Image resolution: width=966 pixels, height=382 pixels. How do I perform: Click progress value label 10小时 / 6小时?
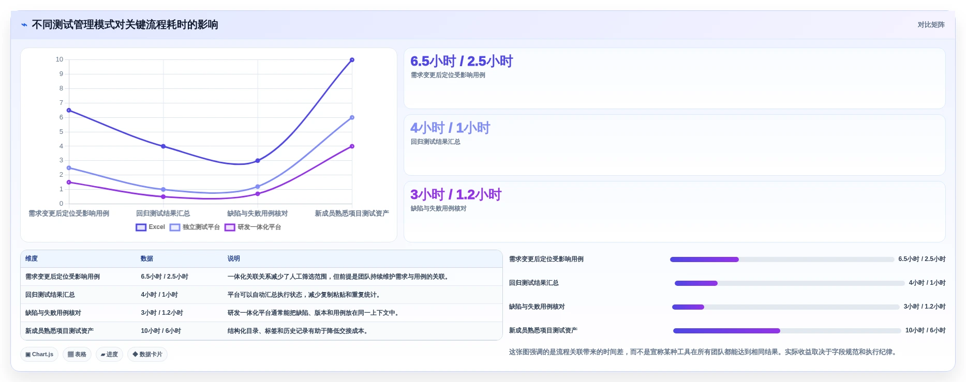point(925,331)
